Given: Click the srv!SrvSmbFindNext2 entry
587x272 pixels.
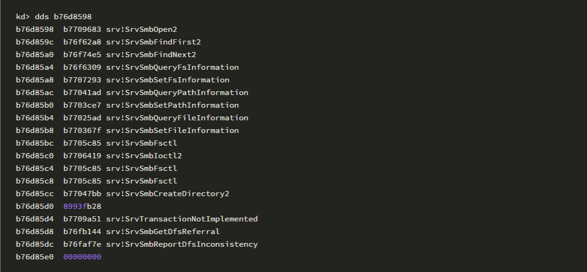Looking at the screenshot, I should pos(151,55).
